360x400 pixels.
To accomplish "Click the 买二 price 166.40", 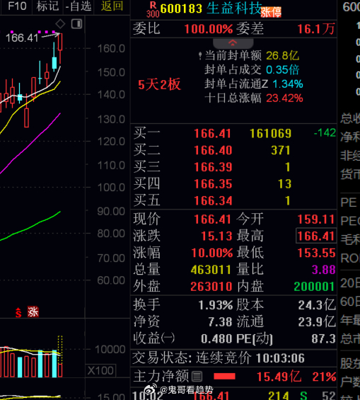I will (x=213, y=150).
